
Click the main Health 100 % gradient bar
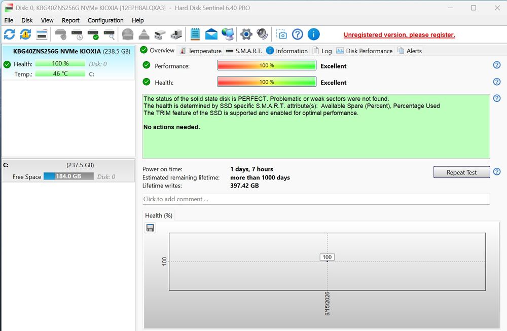coord(267,82)
